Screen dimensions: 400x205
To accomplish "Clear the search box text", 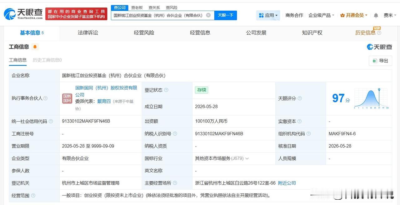I will click(x=208, y=15).
